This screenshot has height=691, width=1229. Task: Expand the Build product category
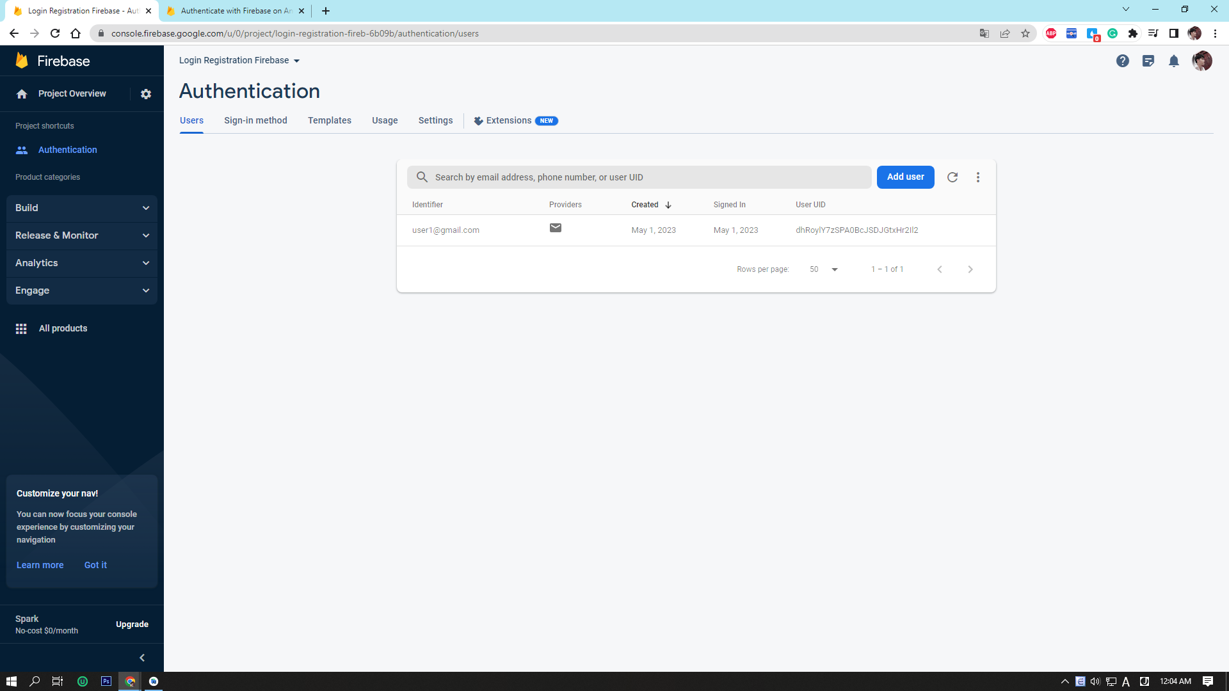82,208
